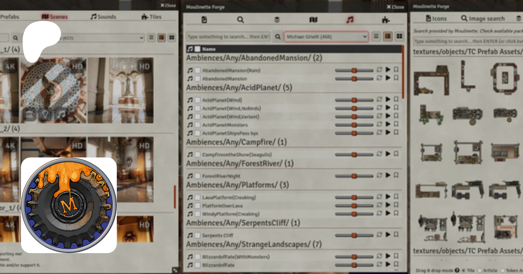523x274 pixels.
Task: Tick the ForestRiverNight sound checkbox
Action: click(x=198, y=176)
